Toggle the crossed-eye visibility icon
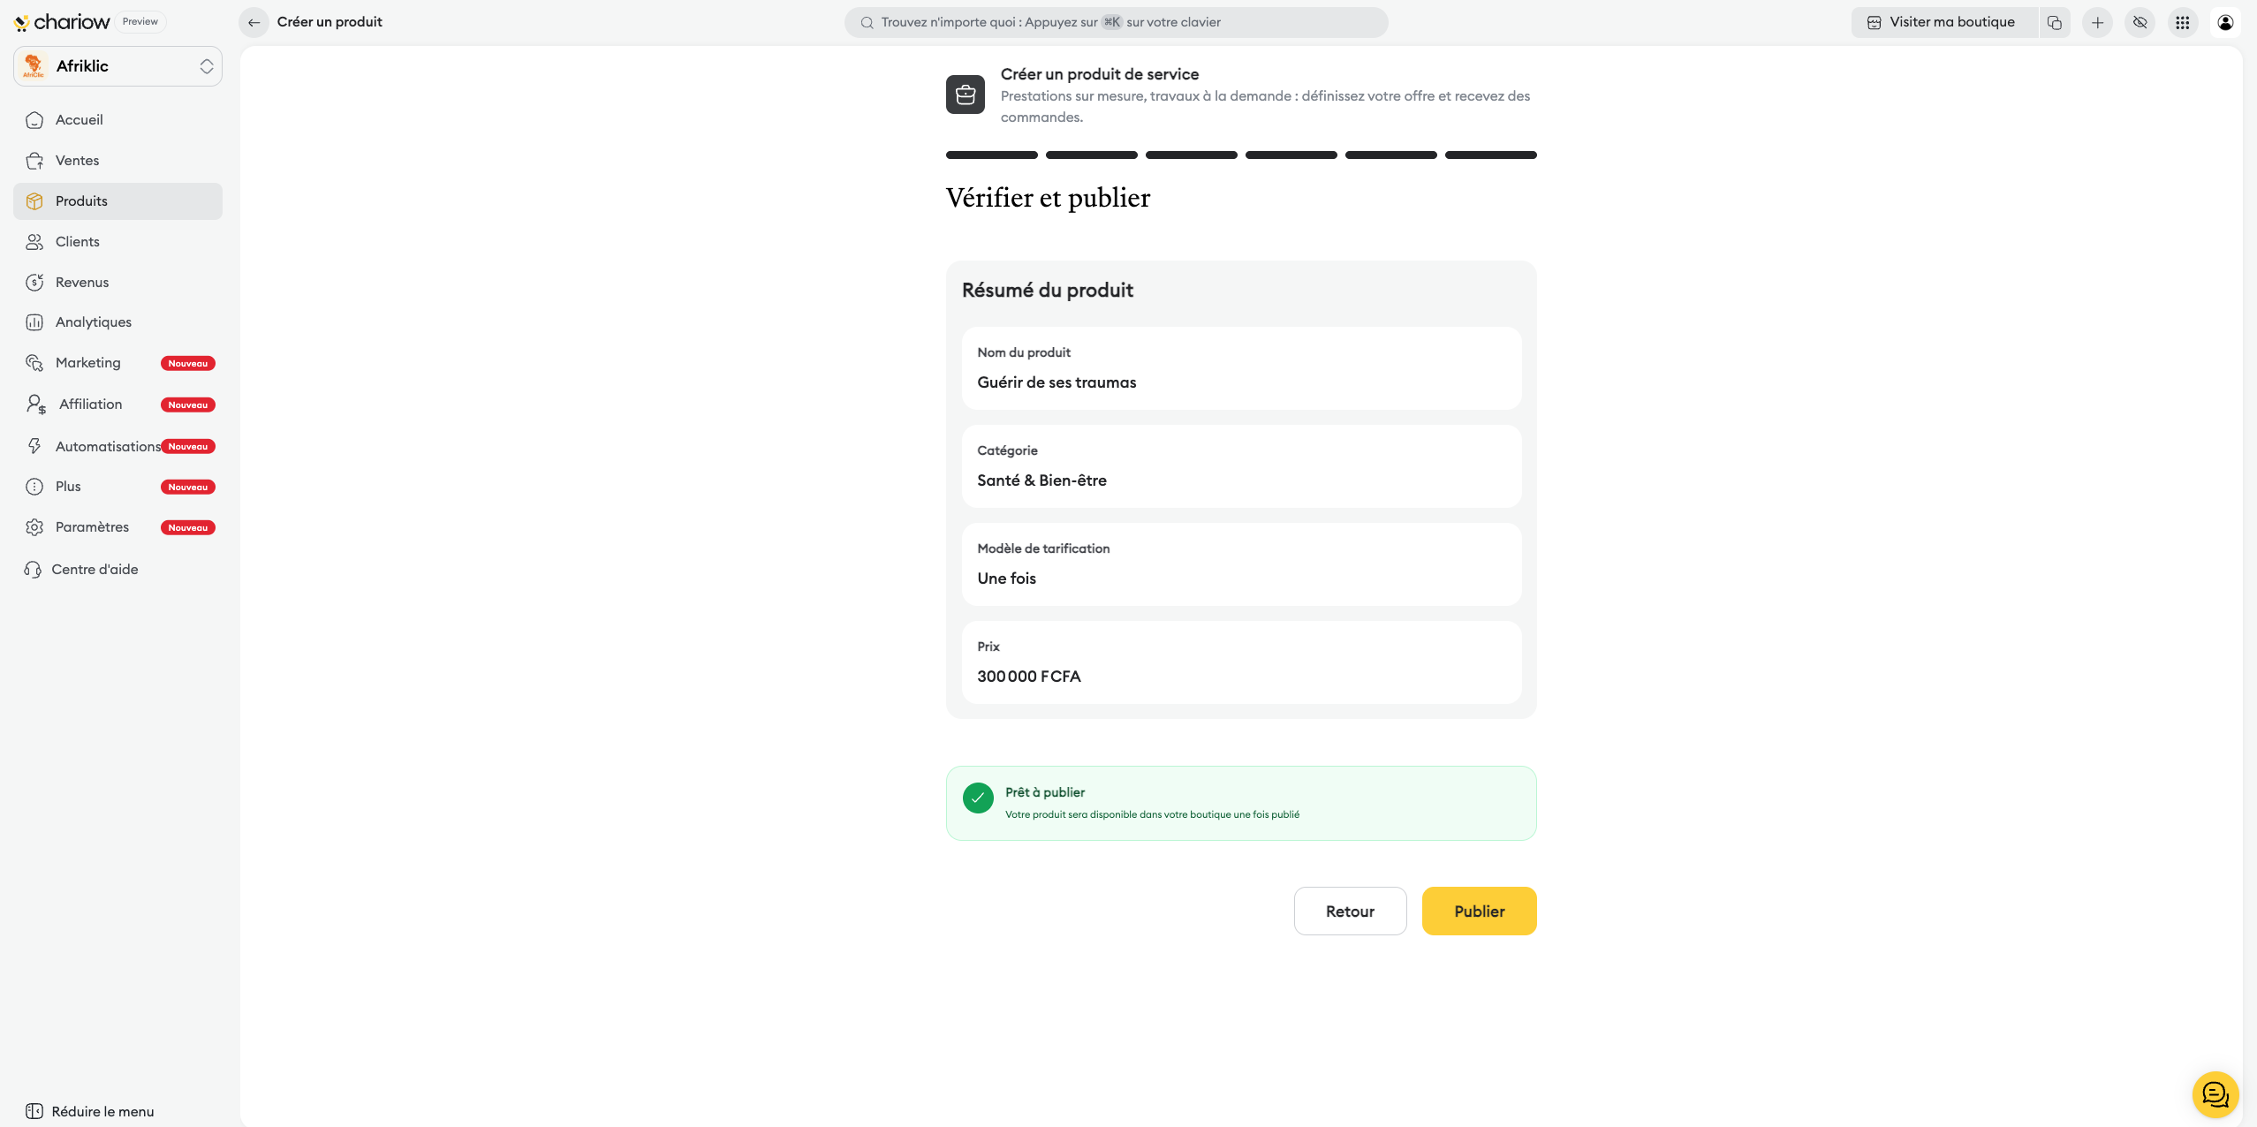This screenshot has height=1127, width=2257. pos(2140,22)
